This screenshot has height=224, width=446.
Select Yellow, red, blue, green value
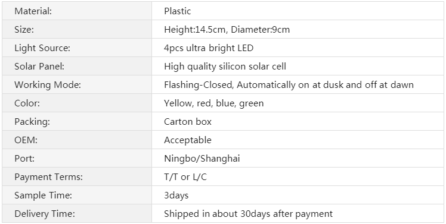214,103
